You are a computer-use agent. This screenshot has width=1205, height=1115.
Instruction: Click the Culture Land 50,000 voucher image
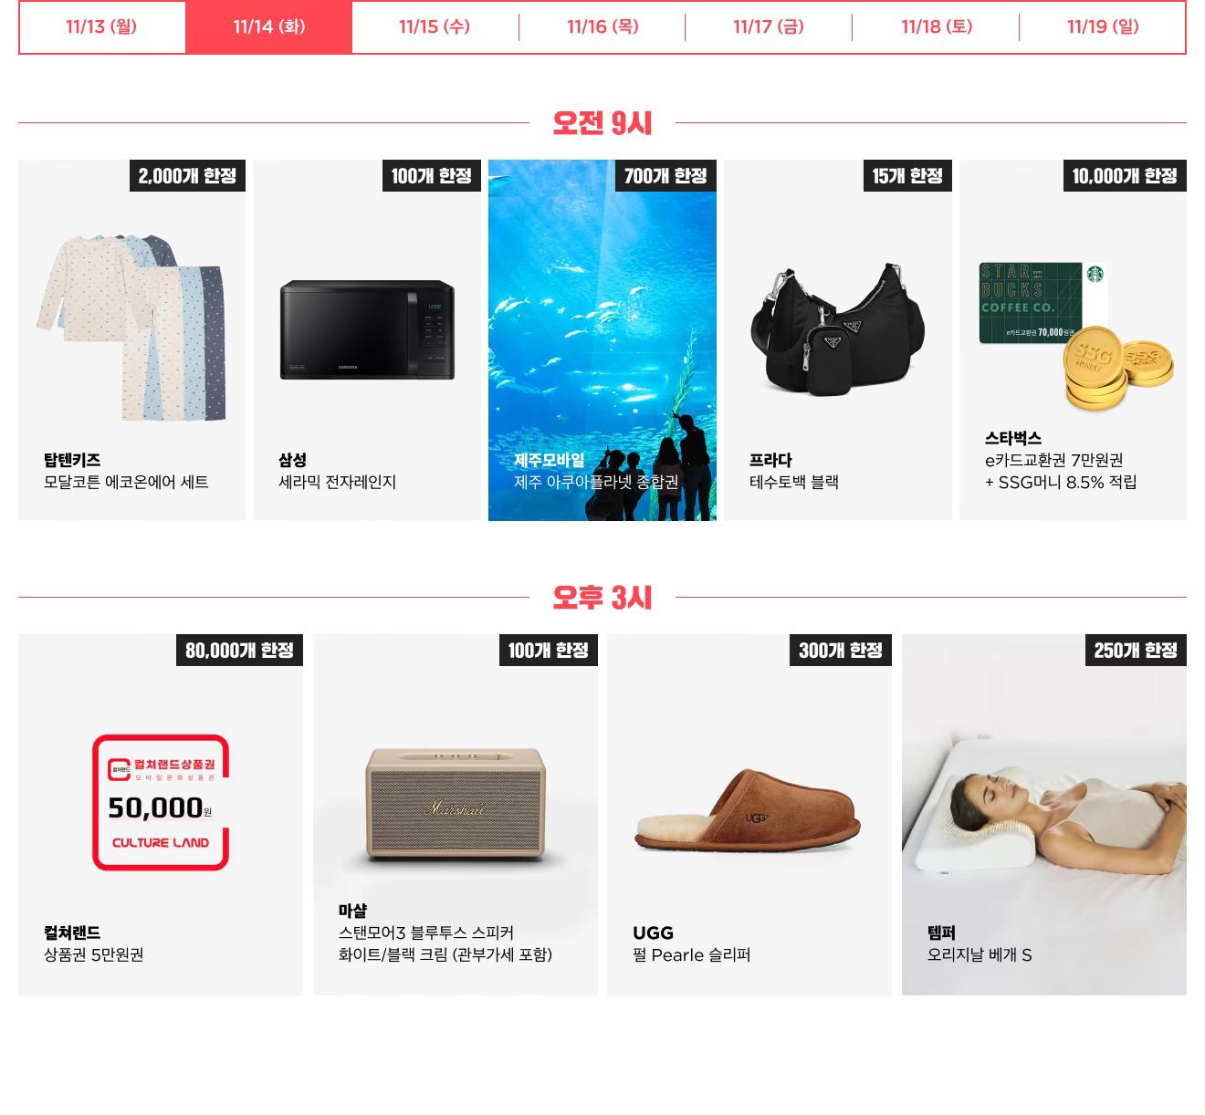(x=161, y=802)
